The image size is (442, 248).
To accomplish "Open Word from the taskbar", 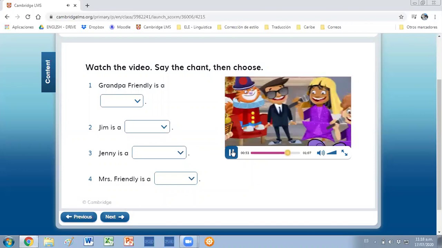I will 88,241.
